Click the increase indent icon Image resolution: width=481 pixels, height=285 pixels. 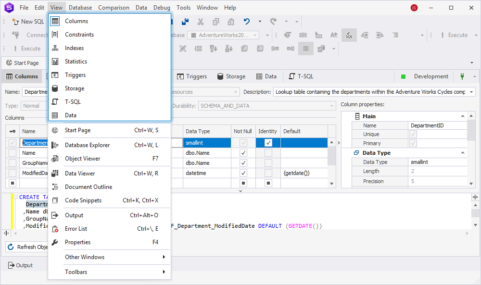pyautogui.click(x=380, y=35)
